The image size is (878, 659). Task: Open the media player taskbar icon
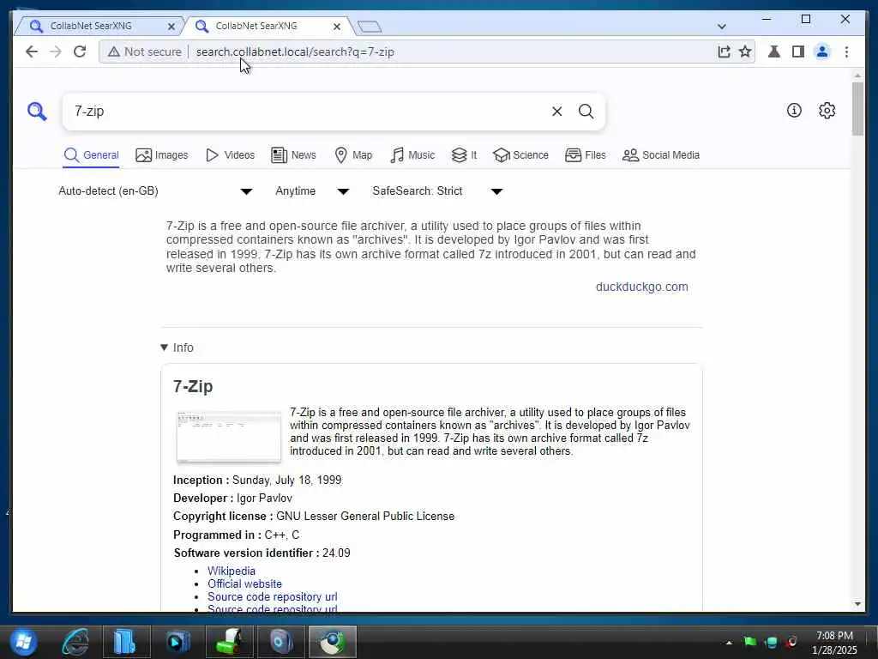click(177, 642)
